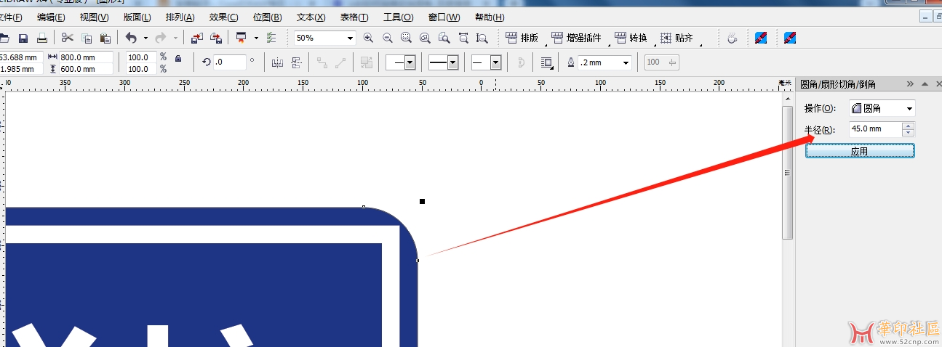
Task: Click the 贴齐 snap toolbar button
Action: [x=676, y=38]
